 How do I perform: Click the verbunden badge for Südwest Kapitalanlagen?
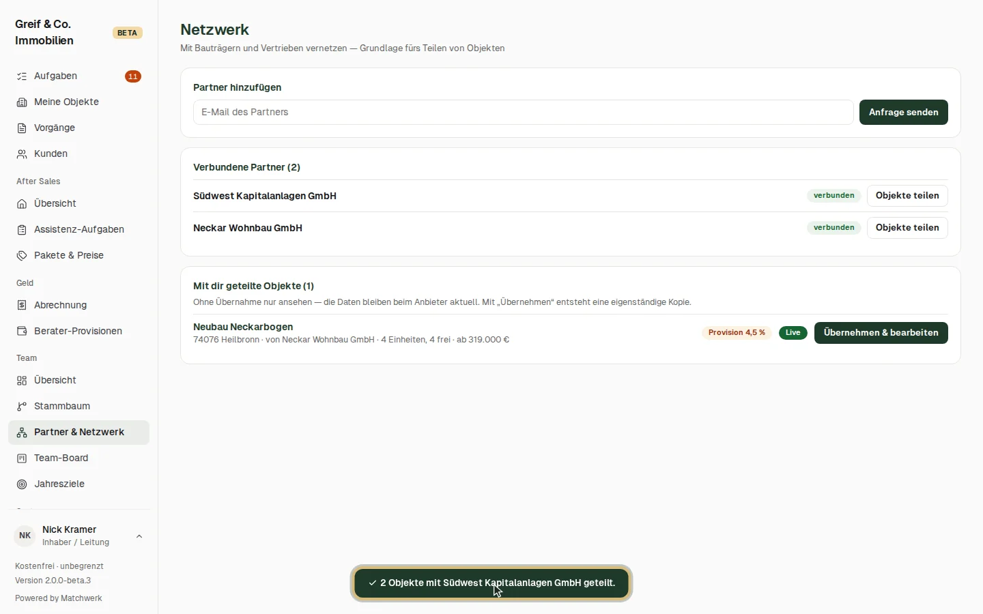coord(834,196)
